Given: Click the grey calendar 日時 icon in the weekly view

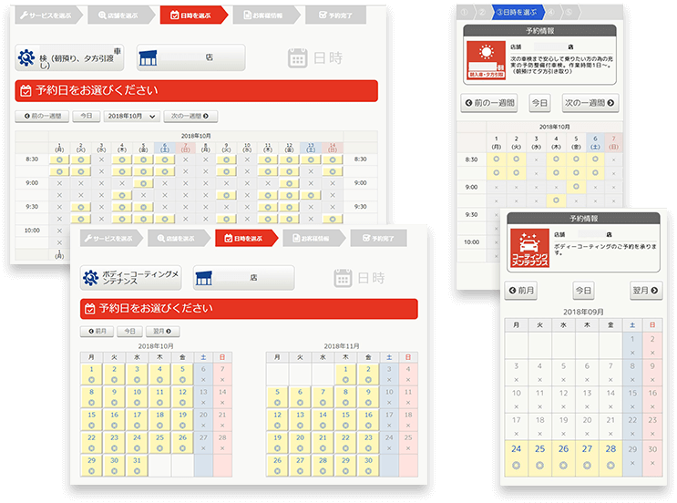Looking at the screenshot, I should pyautogui.click(x=298, y=57).
